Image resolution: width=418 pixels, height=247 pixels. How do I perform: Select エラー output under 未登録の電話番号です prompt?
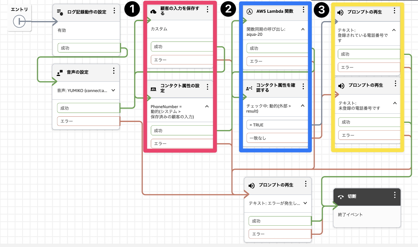coord(370,135)
